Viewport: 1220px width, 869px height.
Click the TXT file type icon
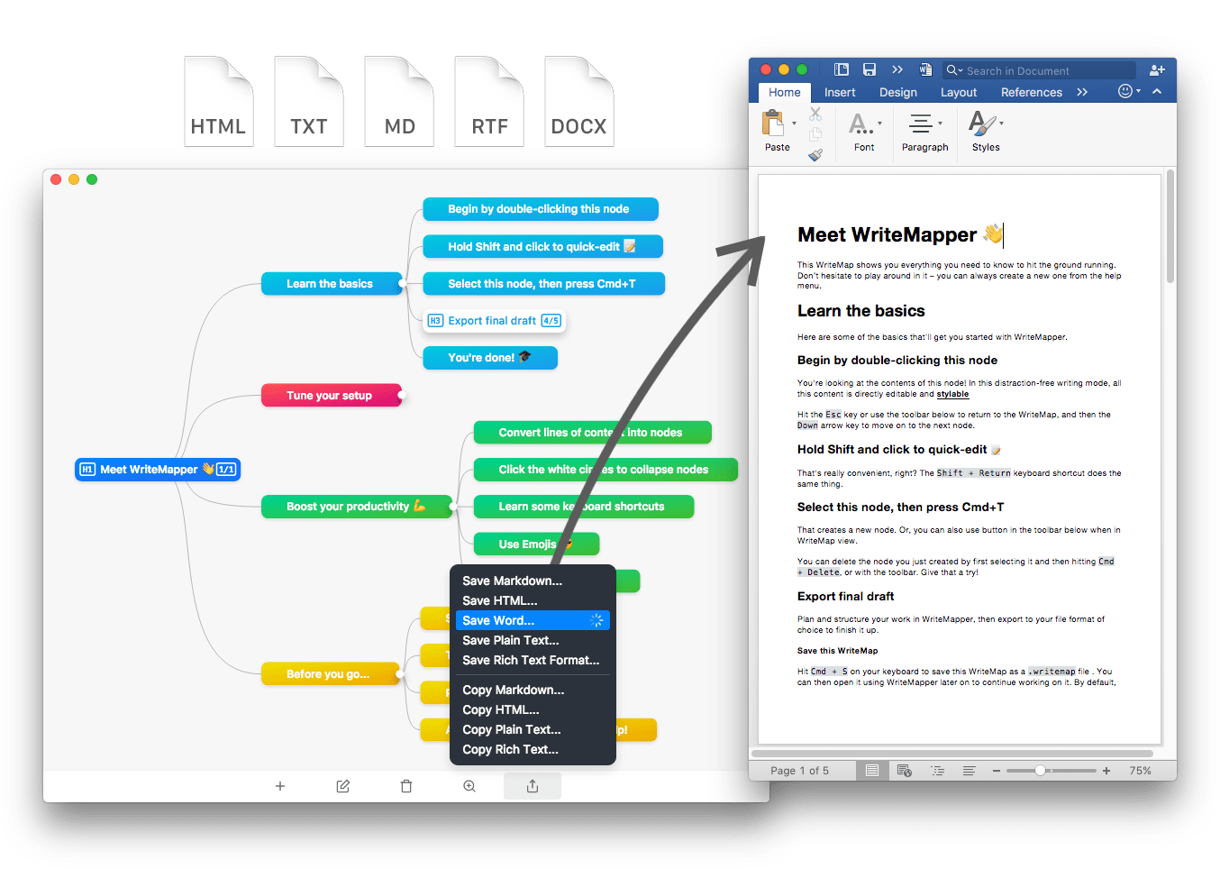309,101
